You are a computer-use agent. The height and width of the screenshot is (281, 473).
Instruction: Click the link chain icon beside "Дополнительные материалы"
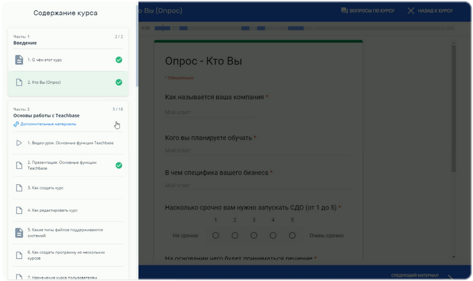point(16,124)
